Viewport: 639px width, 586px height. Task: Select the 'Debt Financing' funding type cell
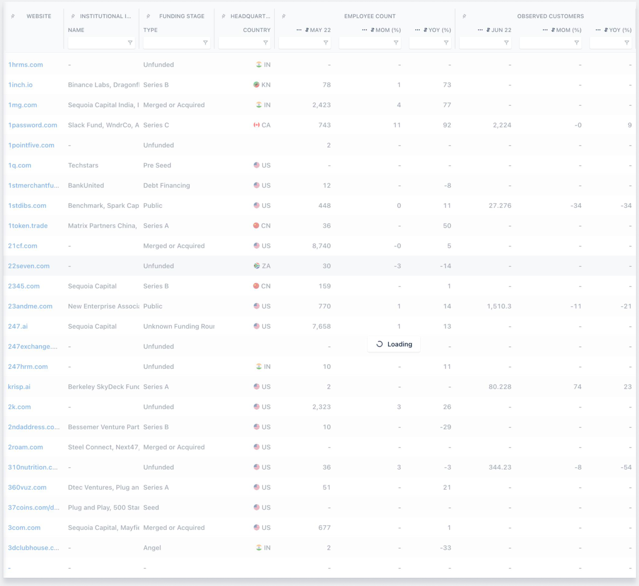pos(167,186)
